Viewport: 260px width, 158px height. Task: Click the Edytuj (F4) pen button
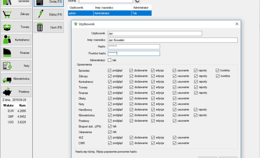pyautogui.click(x=49, y=14)
